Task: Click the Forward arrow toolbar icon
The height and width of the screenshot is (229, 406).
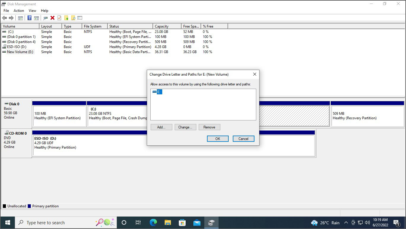Action: 11,18
